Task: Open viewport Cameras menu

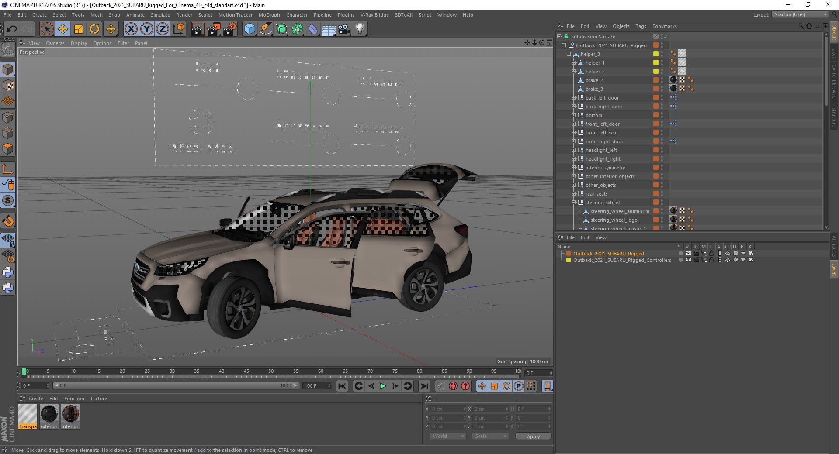Action: [x=55, y=43]
